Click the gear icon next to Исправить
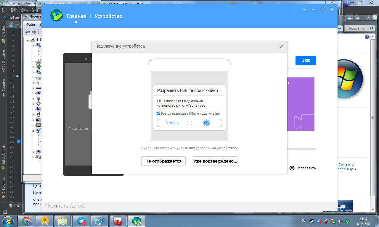Screen dimensions: 379x227 292,168
